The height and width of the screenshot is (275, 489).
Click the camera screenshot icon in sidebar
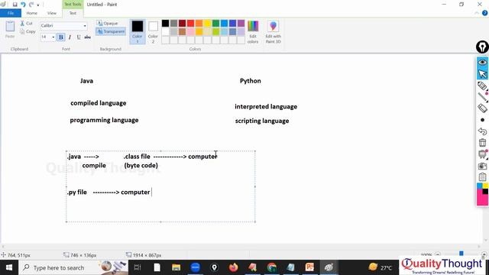pyautogui.click(x=482, y=166)
